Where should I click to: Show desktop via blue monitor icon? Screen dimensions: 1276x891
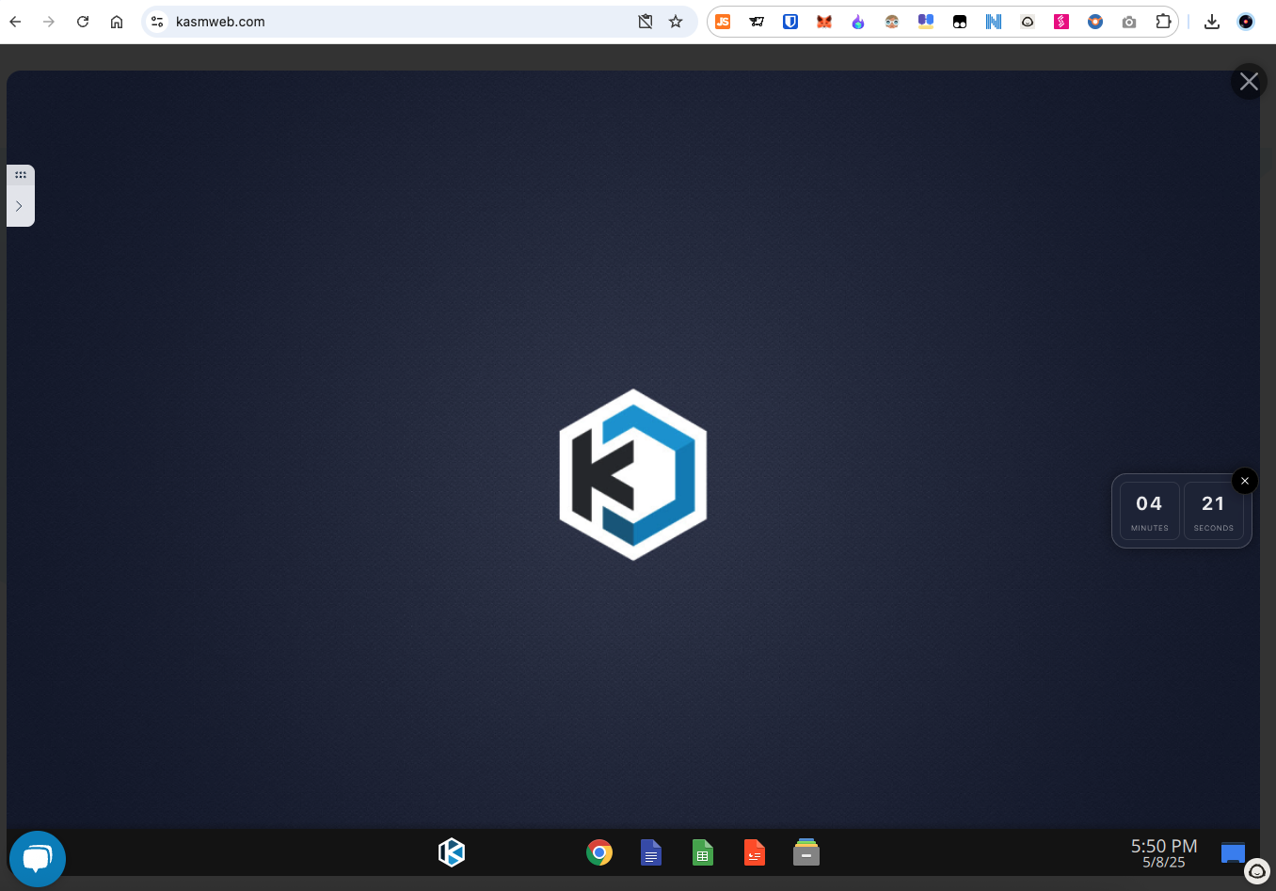1233,853
